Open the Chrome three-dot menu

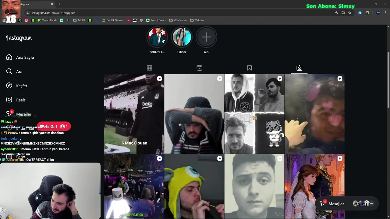pos(386,13)
